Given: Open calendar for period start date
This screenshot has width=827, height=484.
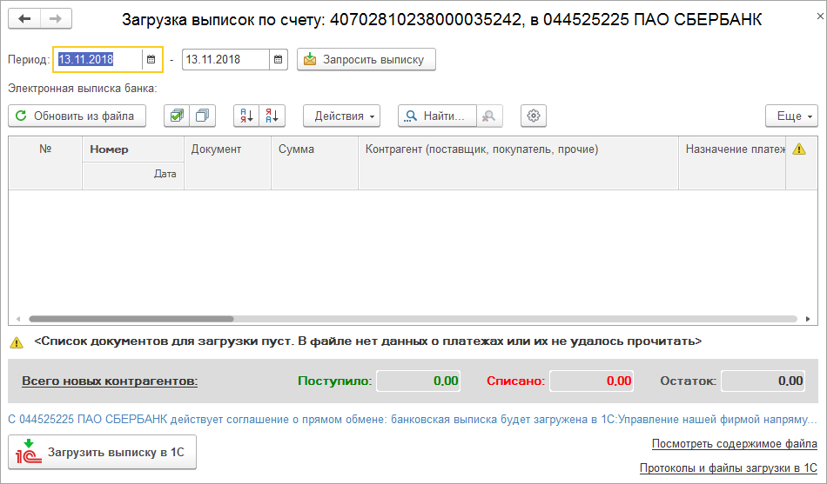Looking at the screenshot, I should point(151,60).
